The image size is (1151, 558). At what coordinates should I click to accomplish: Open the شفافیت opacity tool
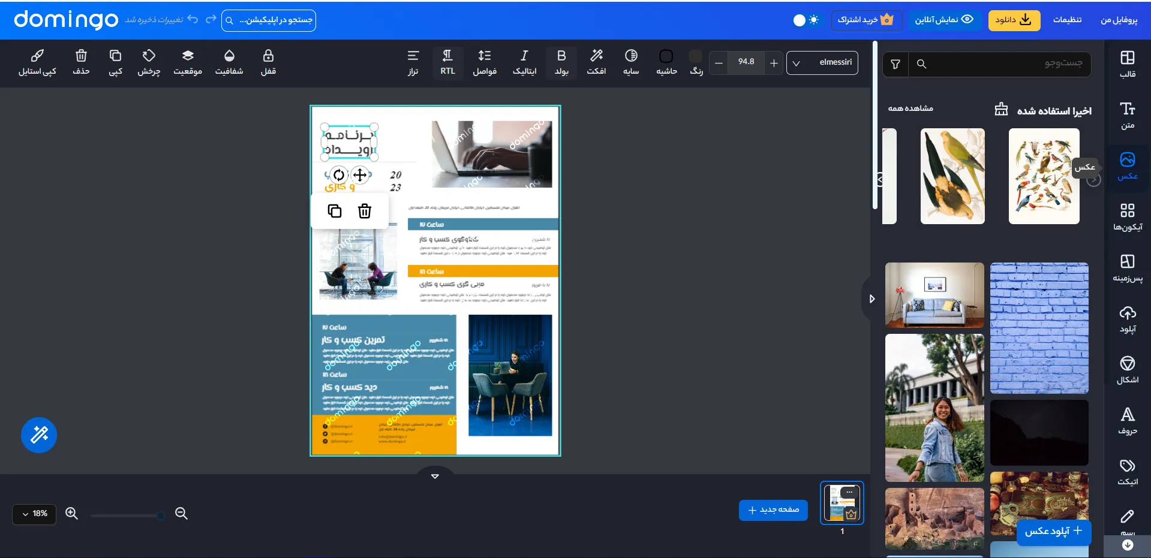coord(229,62)
